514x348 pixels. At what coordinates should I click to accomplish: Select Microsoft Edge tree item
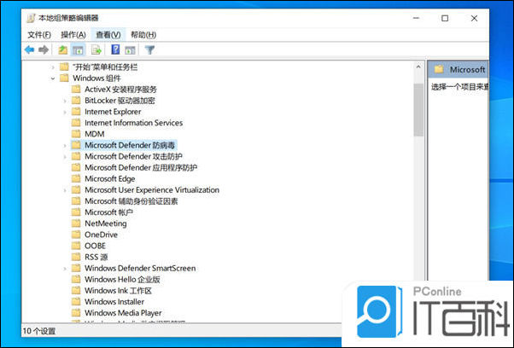tap(110, 179)
